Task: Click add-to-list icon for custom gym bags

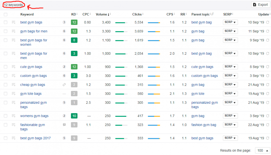Action: 14,76
